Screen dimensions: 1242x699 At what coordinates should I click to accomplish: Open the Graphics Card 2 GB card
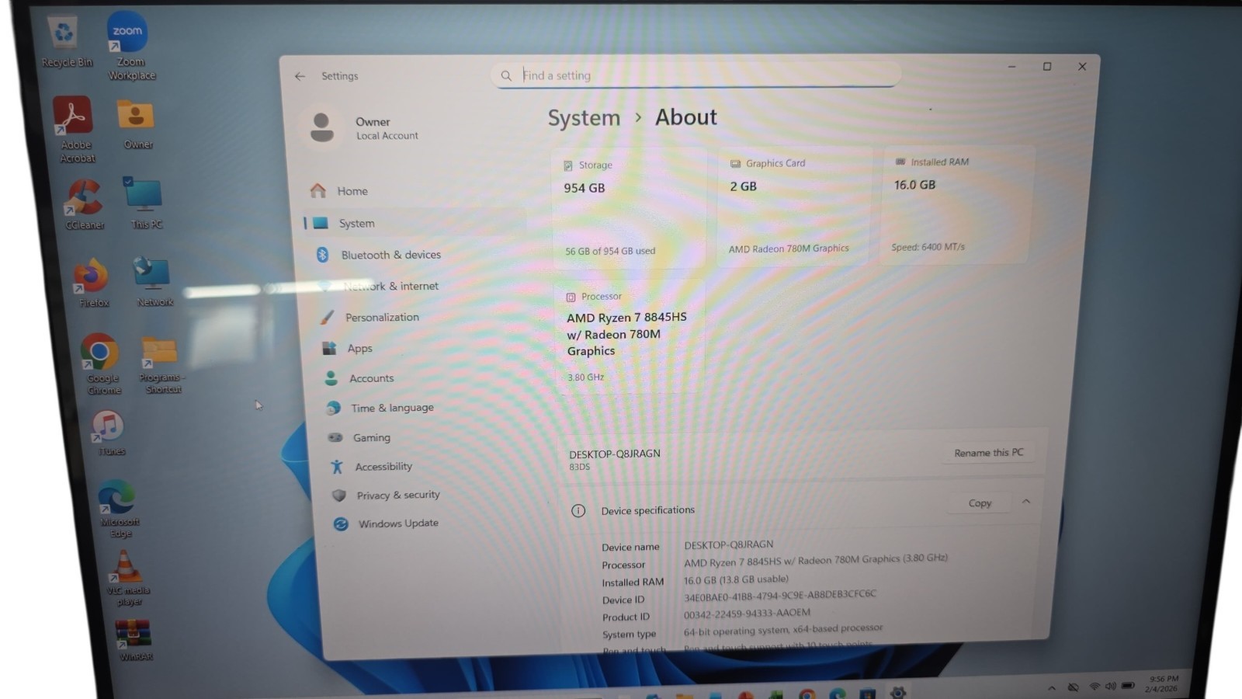793,206
